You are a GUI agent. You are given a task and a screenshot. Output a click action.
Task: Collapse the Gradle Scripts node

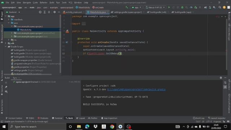pos(6,47)
